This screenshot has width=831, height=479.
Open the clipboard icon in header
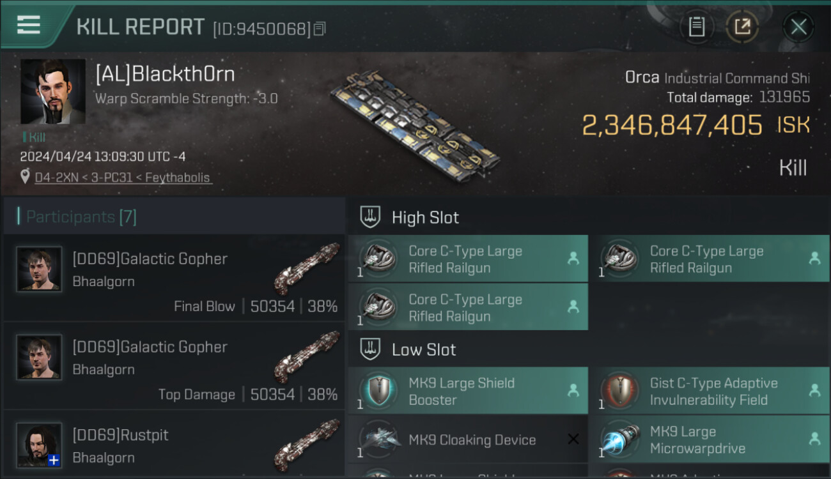click(696, 27)
